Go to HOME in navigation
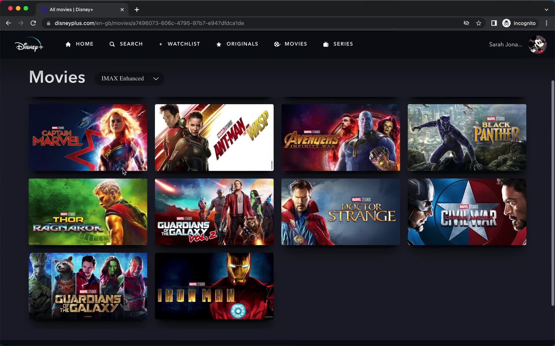 click(84, 44)
